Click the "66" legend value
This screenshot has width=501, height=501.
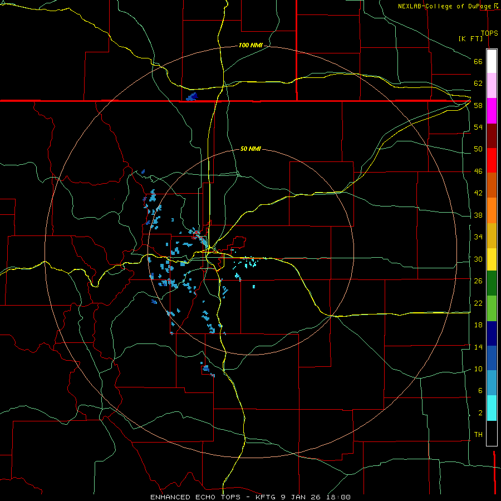pyautogui.click(x=478, y=62)
